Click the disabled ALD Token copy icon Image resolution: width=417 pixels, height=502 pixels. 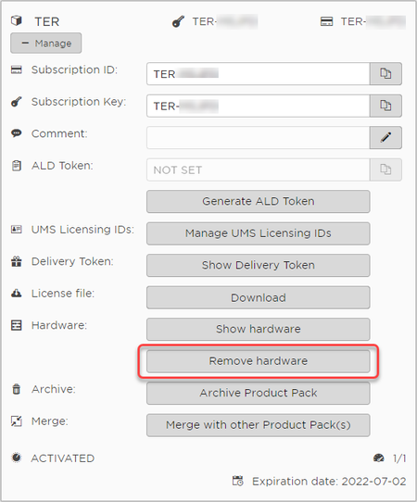pyautogui.click(x=385, y=169)
